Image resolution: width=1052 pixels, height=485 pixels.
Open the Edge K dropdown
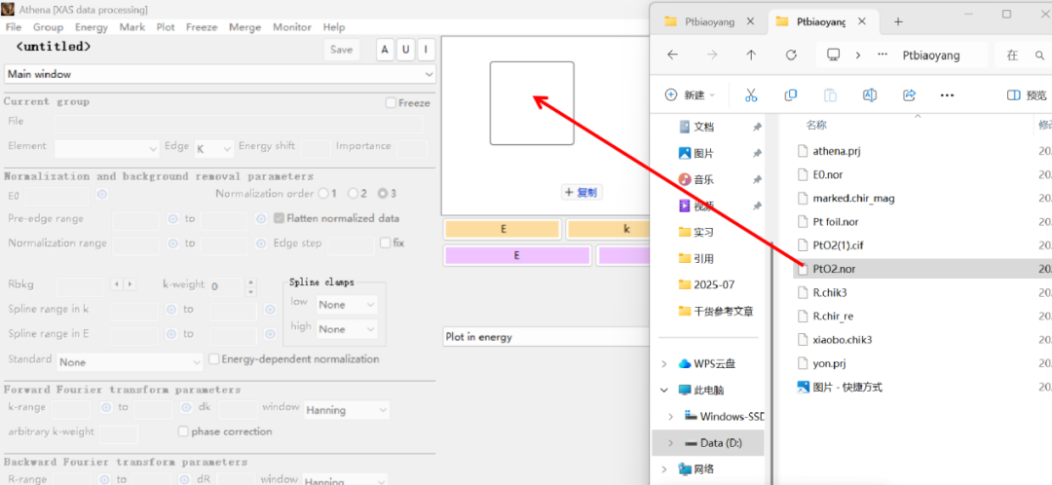(214, 148)
